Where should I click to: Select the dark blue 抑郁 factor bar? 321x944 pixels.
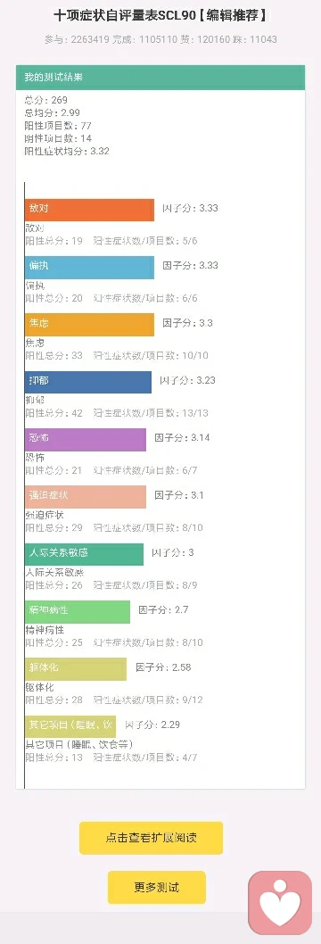[88, 382]
